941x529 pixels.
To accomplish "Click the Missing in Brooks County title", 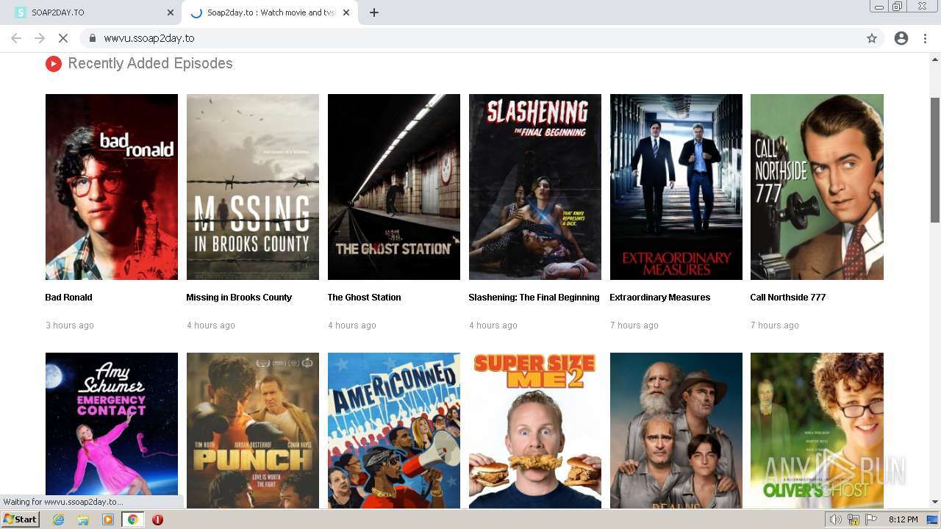I will click(x=239, y=298).
